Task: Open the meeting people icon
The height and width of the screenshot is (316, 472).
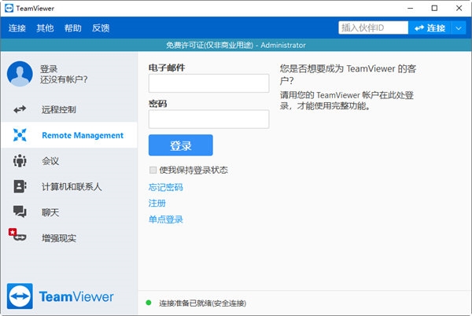Action: pos(20,161)
